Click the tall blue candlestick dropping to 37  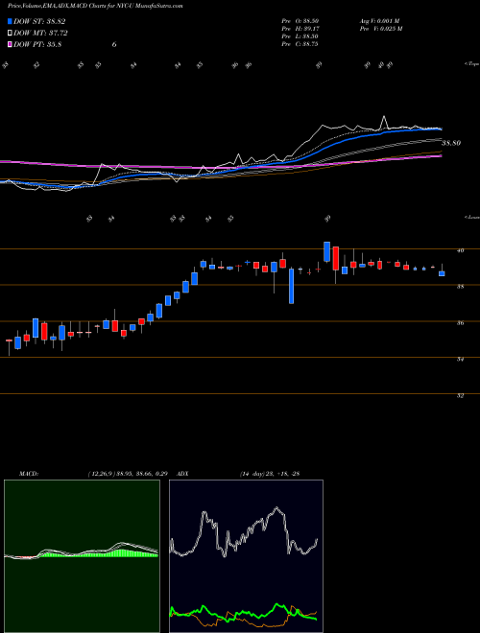[x=291, y=286]
